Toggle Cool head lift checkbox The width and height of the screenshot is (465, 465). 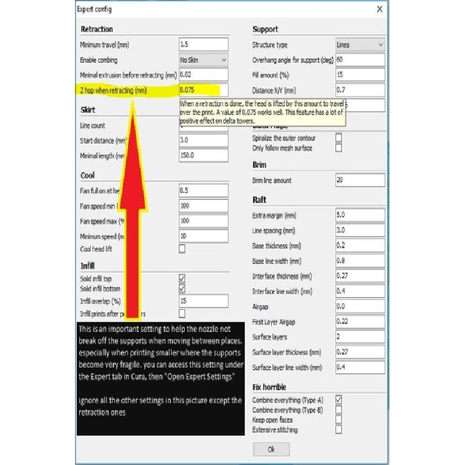[x=182, y=249]
